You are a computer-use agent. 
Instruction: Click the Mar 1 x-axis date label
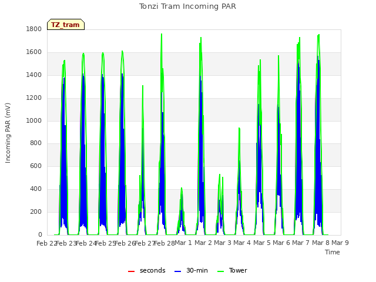[x=183, y=243]
